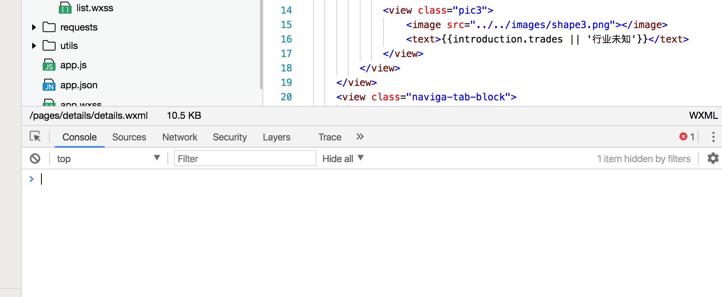722x297 pixels.
Task: Open the Hide all log level dropdown
Action: [343, 159]
